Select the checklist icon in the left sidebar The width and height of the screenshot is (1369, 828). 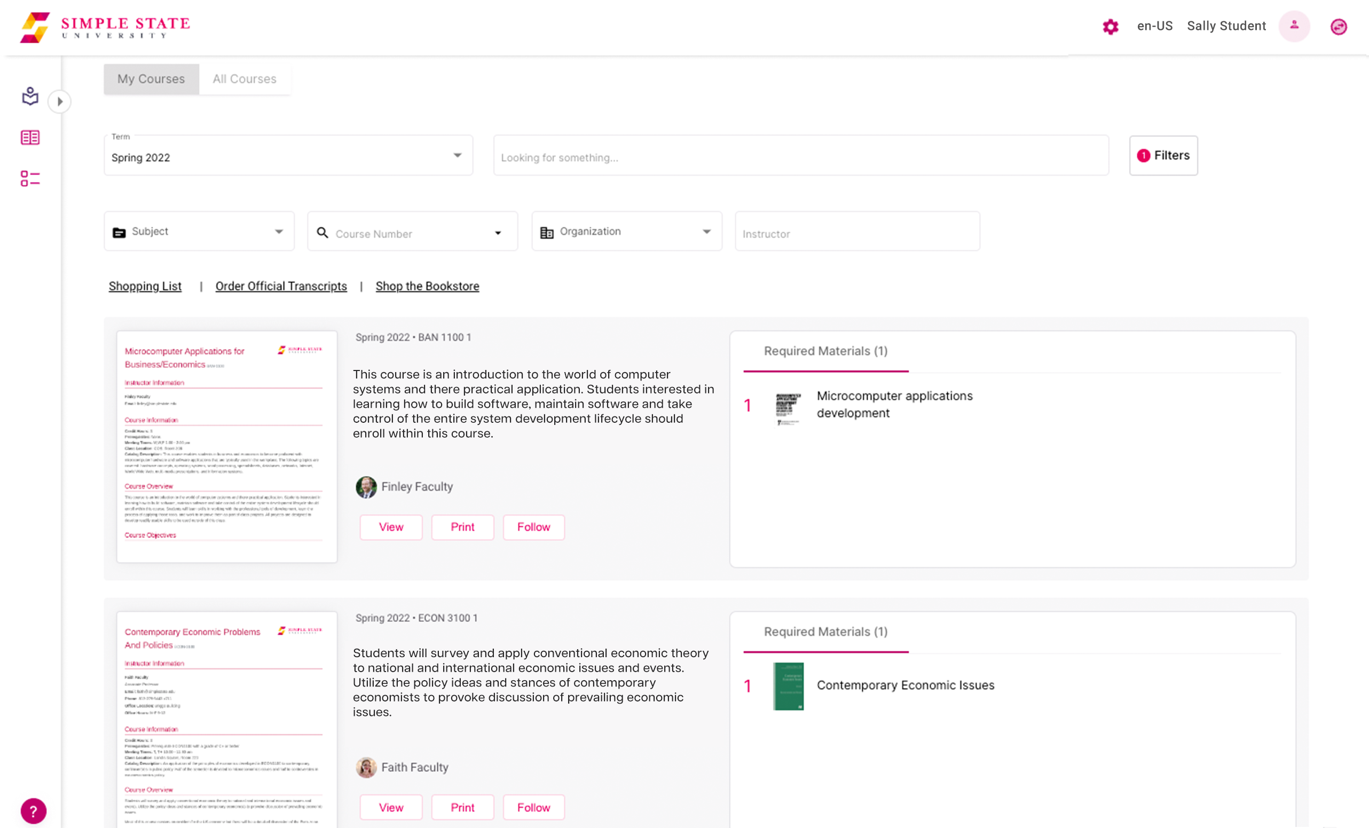[x=30, y=178]
